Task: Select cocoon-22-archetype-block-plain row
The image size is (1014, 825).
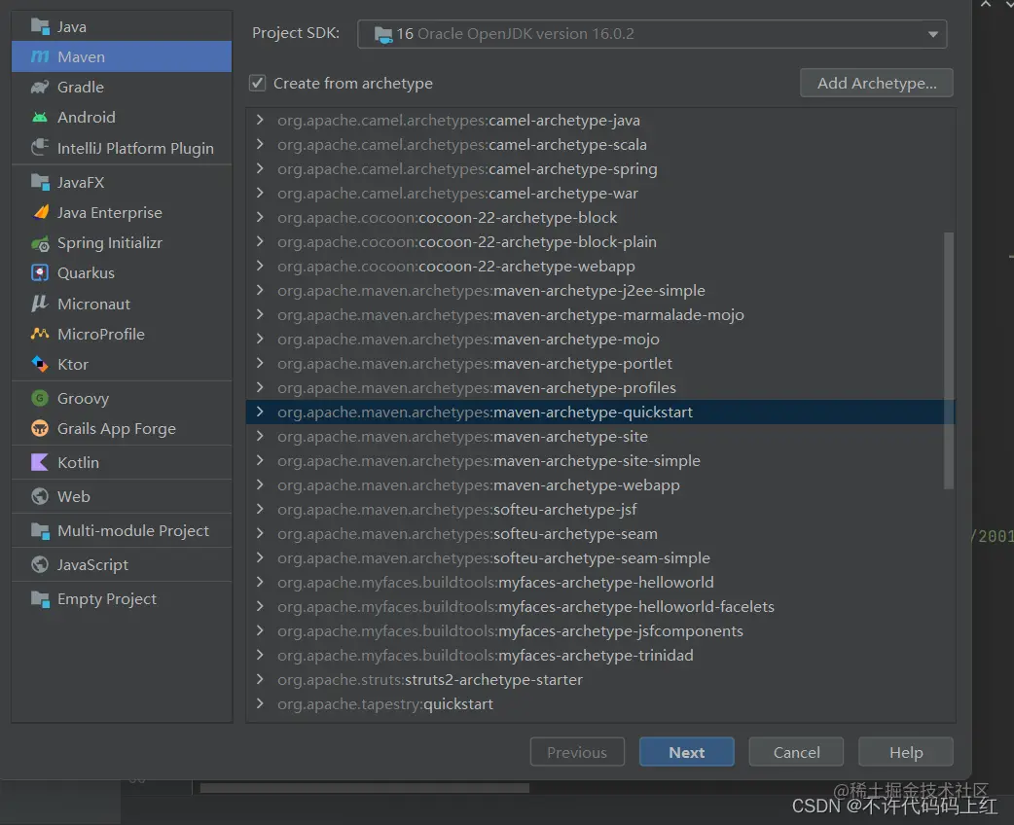Action: coord(600,242)
